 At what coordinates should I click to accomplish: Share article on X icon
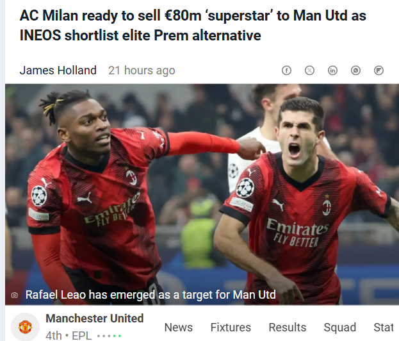309,71
